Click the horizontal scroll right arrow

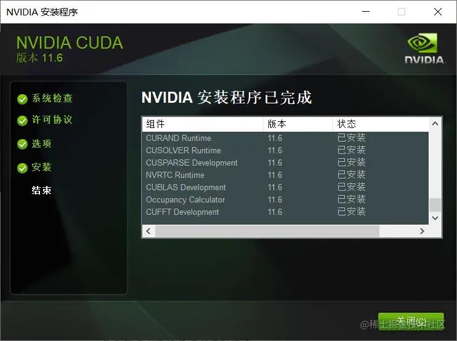click(422, 231)
